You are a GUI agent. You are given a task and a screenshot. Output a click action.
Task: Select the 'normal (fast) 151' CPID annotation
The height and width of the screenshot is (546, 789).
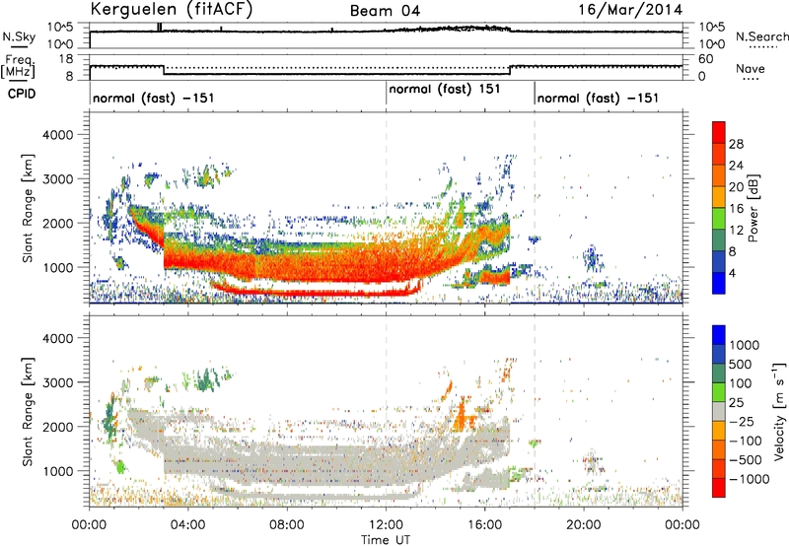pos(445,90)
